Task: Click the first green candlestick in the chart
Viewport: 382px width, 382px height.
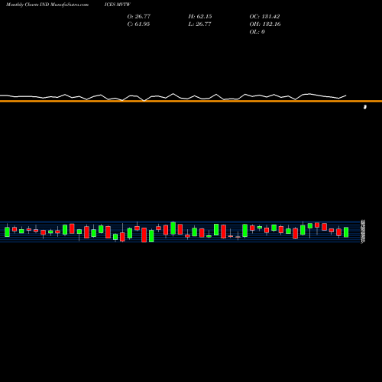Action: pos(7,231)
